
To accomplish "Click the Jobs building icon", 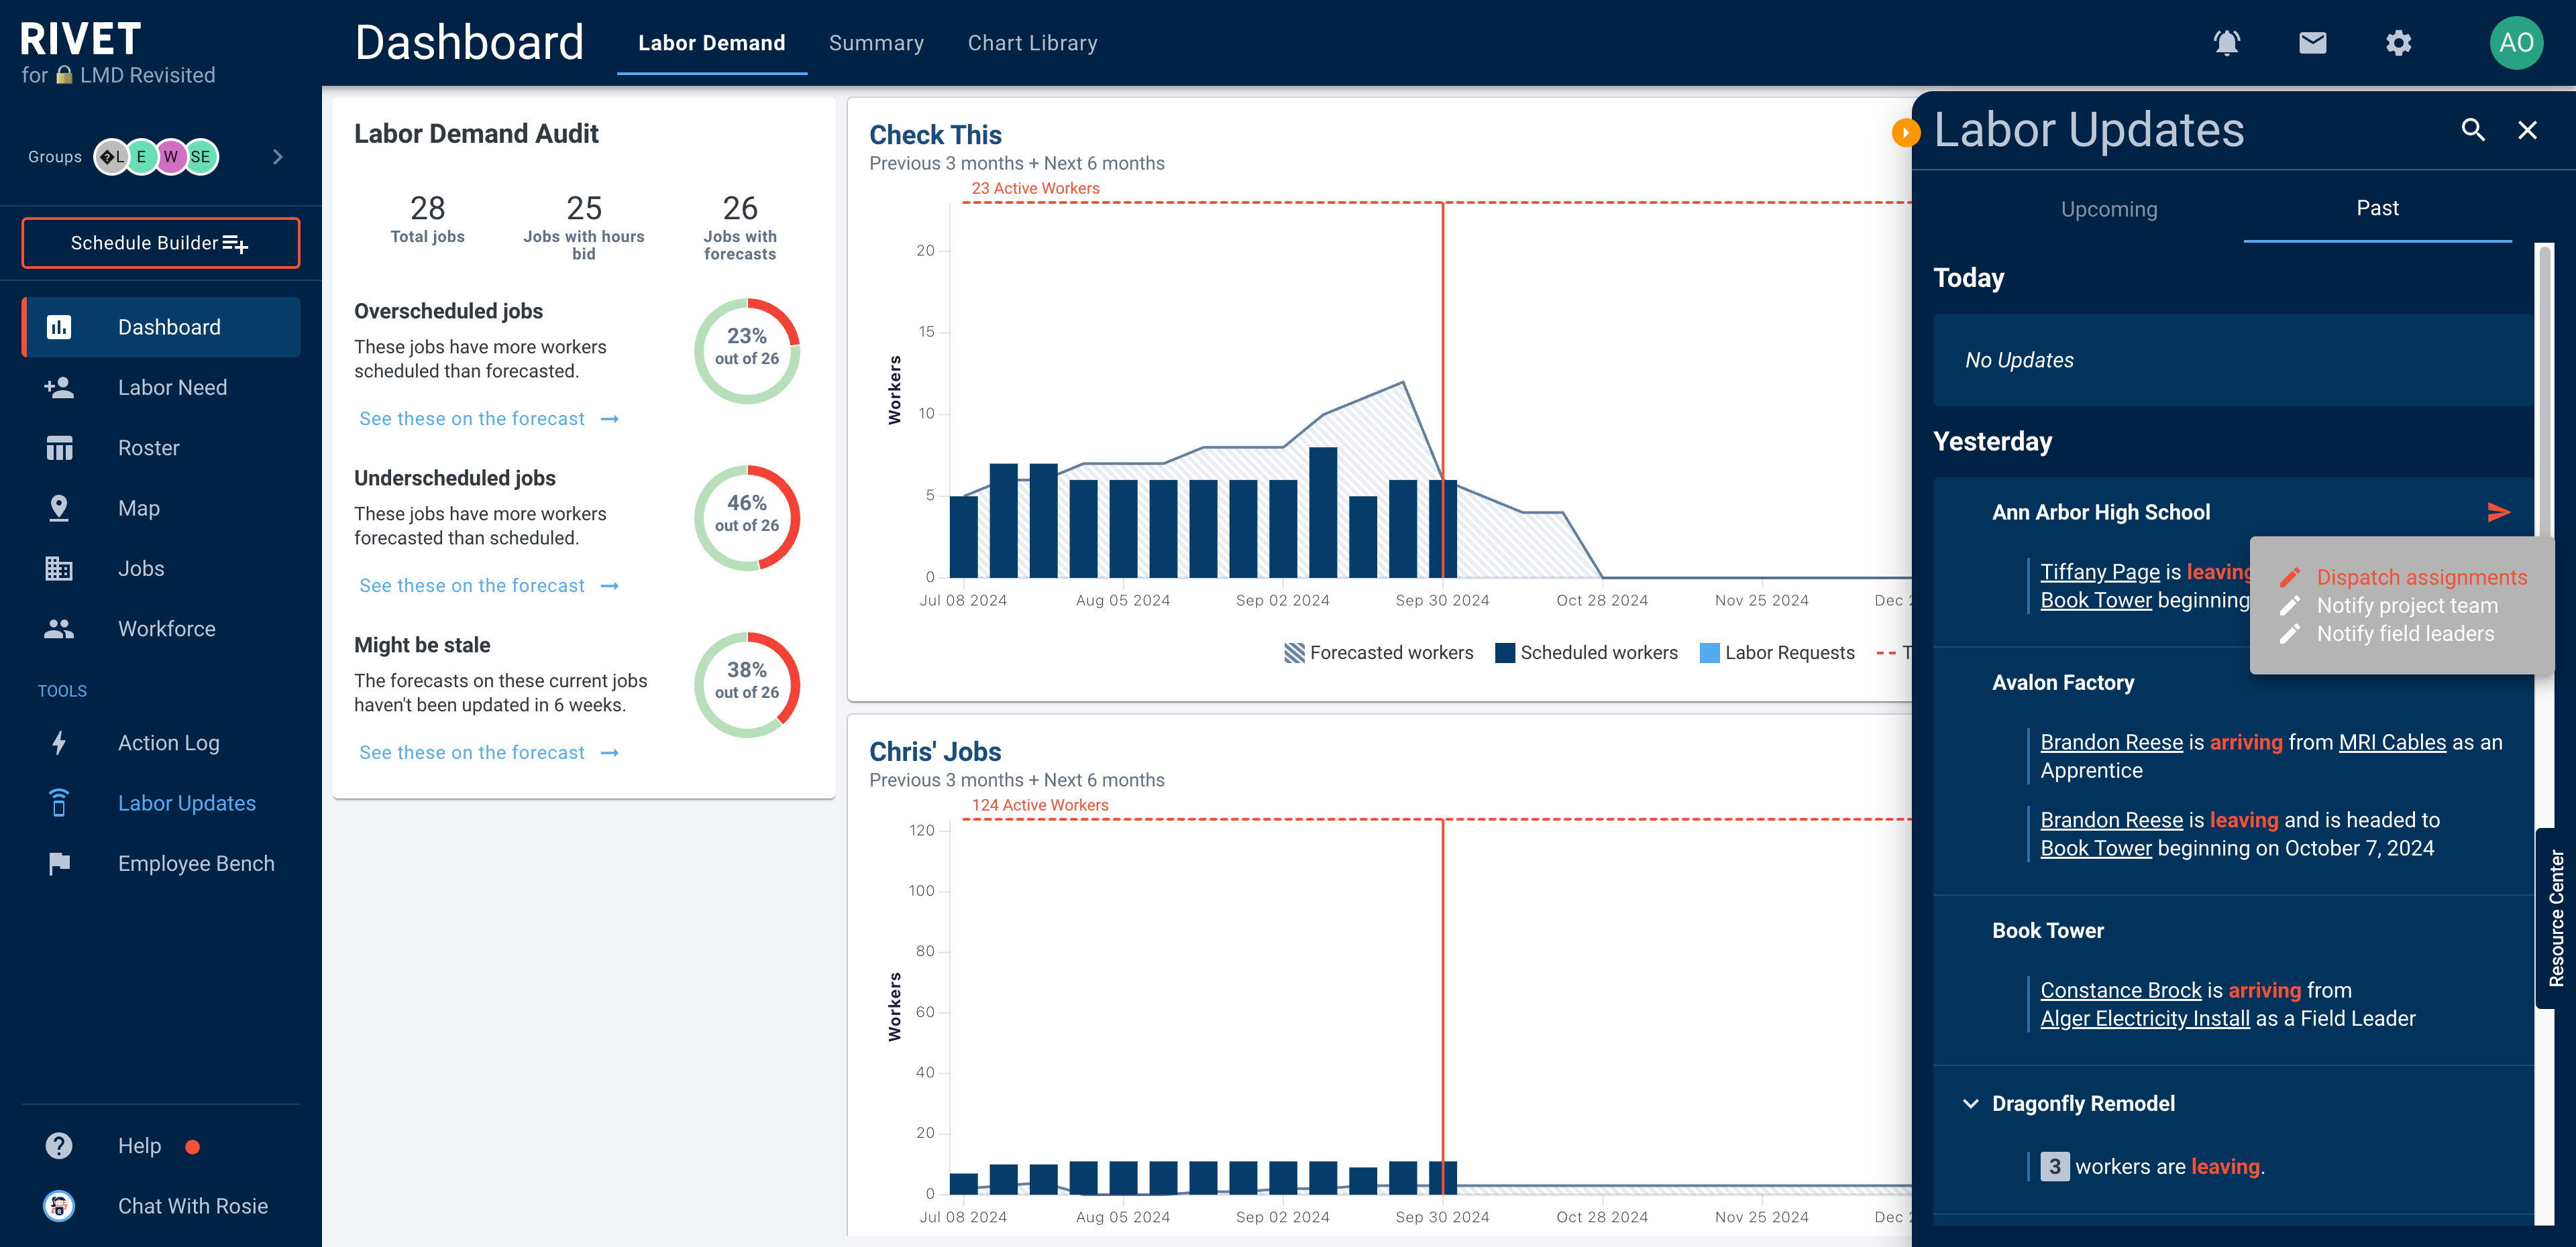I will click(x=59, y=568).
